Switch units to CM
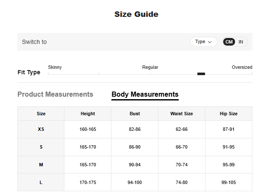 tap(229, 42)
